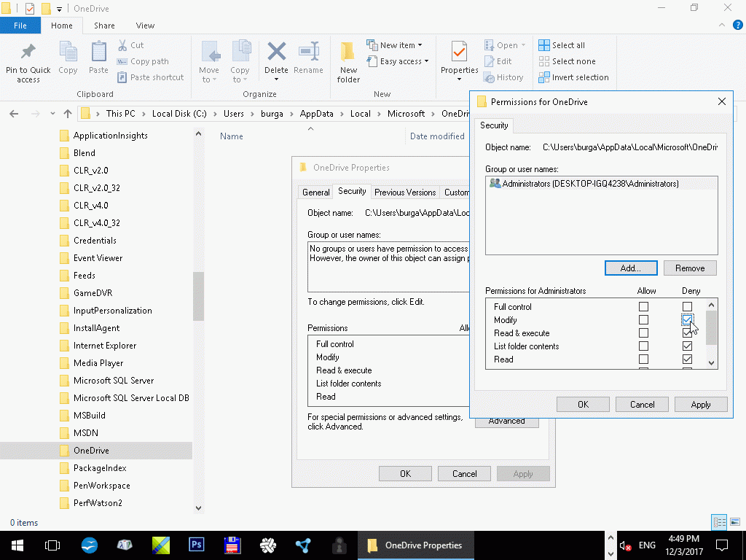
Task: Open General tab in OneDrive Properties
Action: (x=315, y=192)
